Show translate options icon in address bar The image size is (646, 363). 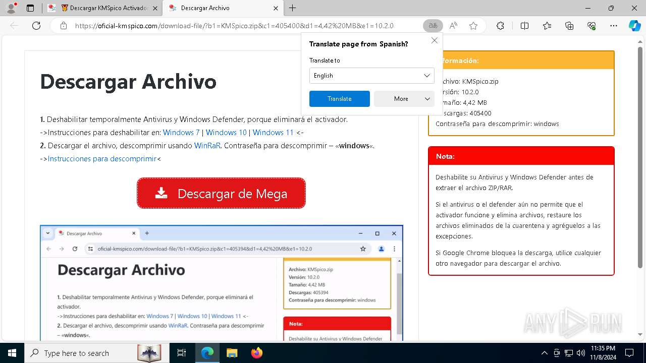click(433, 26)
